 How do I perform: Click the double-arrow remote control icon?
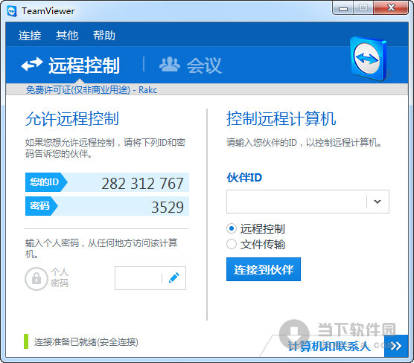[32, 65]
